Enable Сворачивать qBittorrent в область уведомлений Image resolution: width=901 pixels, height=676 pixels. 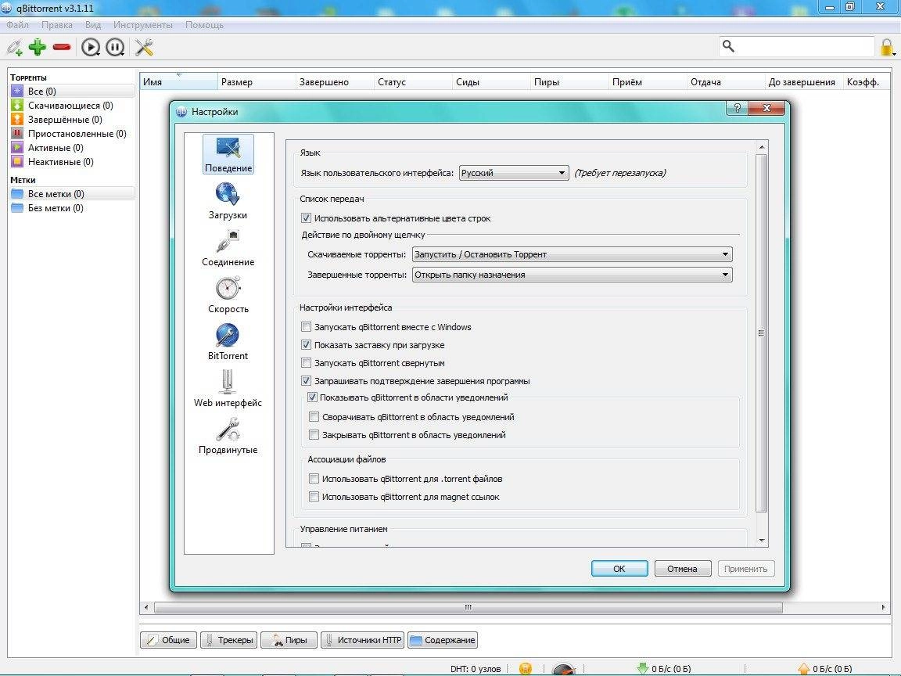(314, 417)
